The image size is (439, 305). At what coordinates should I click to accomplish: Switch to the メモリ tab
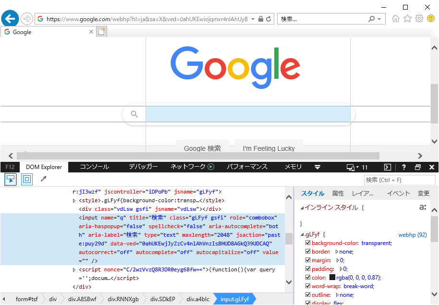pos(293,167)
